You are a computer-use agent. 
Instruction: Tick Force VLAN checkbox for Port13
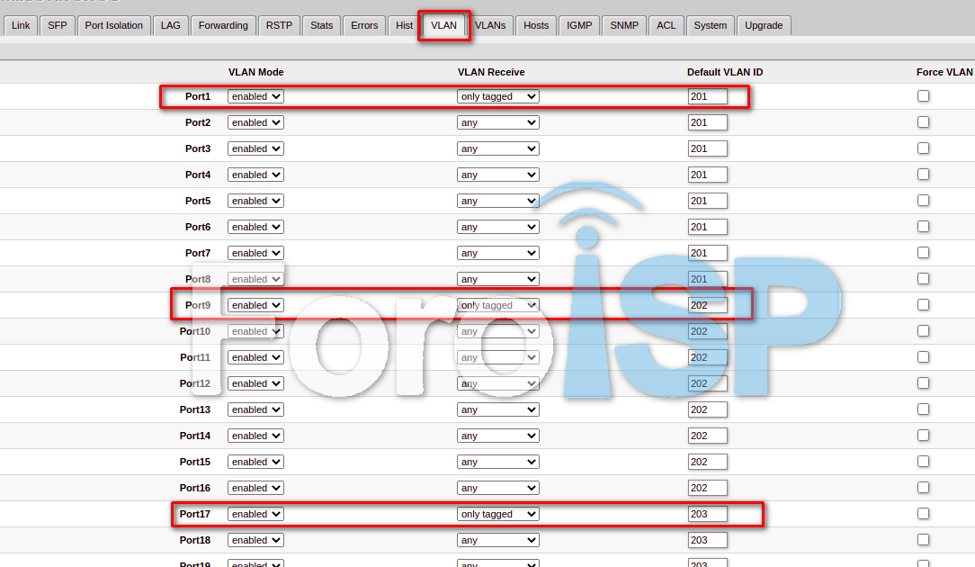pos(923,409)
